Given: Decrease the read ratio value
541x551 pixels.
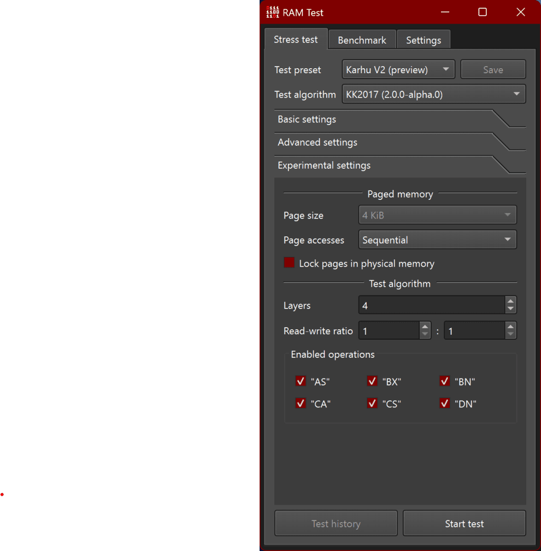Looking at the screenshot, I should coord(425,335).
